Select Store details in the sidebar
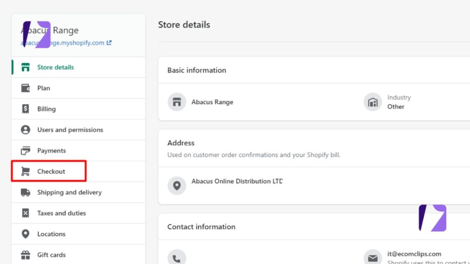The width and height of the screenshot is (470, 264). click(x=55, y=67)
